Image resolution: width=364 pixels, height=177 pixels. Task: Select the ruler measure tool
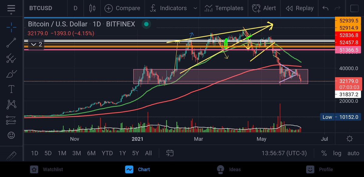tap(11, 155)
